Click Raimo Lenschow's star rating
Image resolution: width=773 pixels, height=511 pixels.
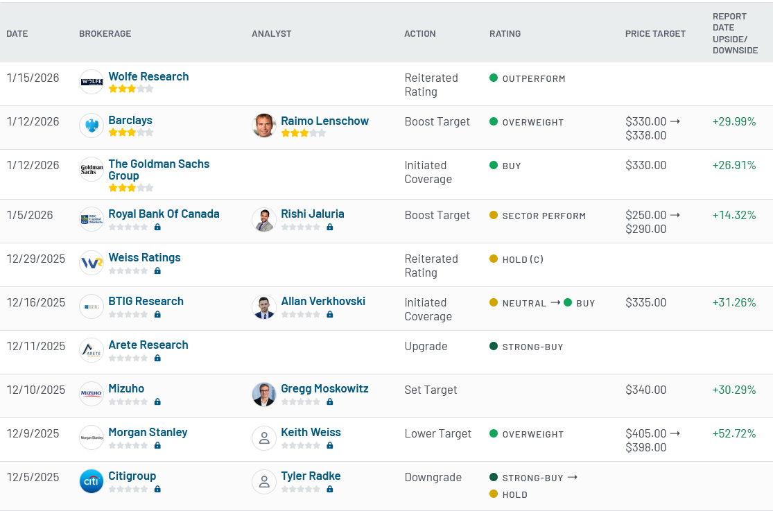click(303, 133)
